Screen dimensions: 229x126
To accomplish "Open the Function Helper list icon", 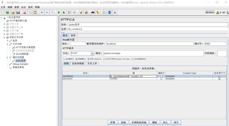I will 105,12.
